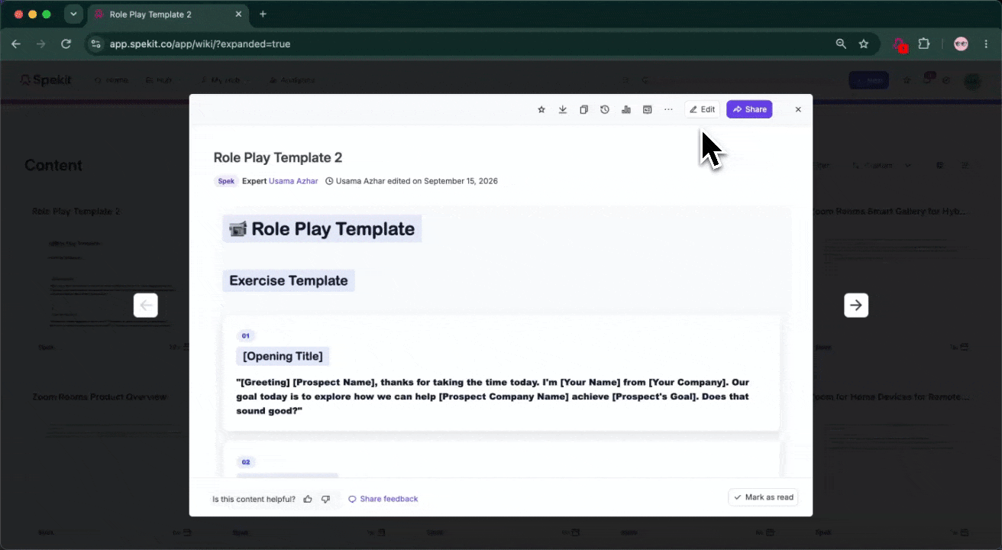Open a new browser tab

[x=263, y=14]
